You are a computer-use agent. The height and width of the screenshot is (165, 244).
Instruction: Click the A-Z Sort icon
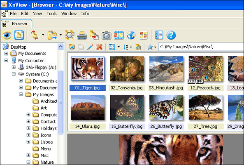pos(126,47)
